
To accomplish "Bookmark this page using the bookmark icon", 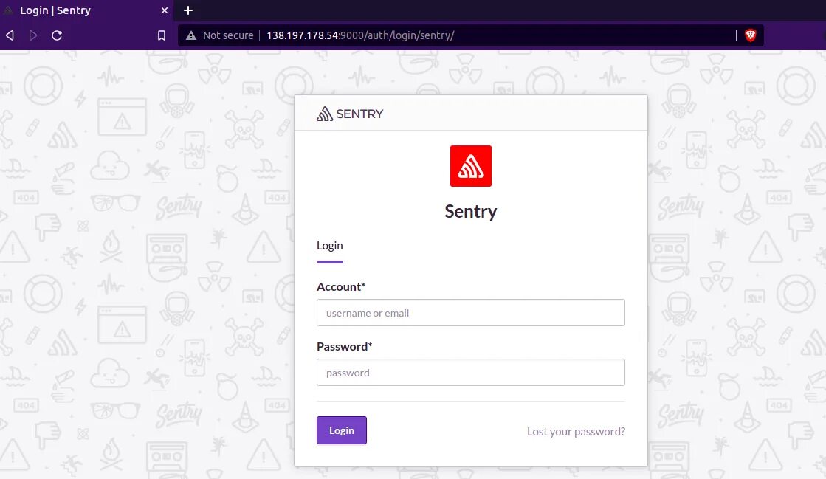I will (x=162, y=35).
